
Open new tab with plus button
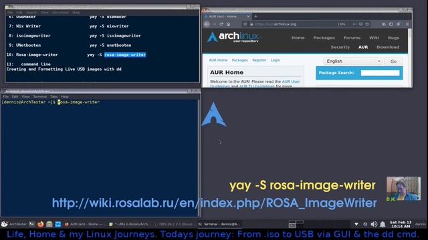click(255, 16)
